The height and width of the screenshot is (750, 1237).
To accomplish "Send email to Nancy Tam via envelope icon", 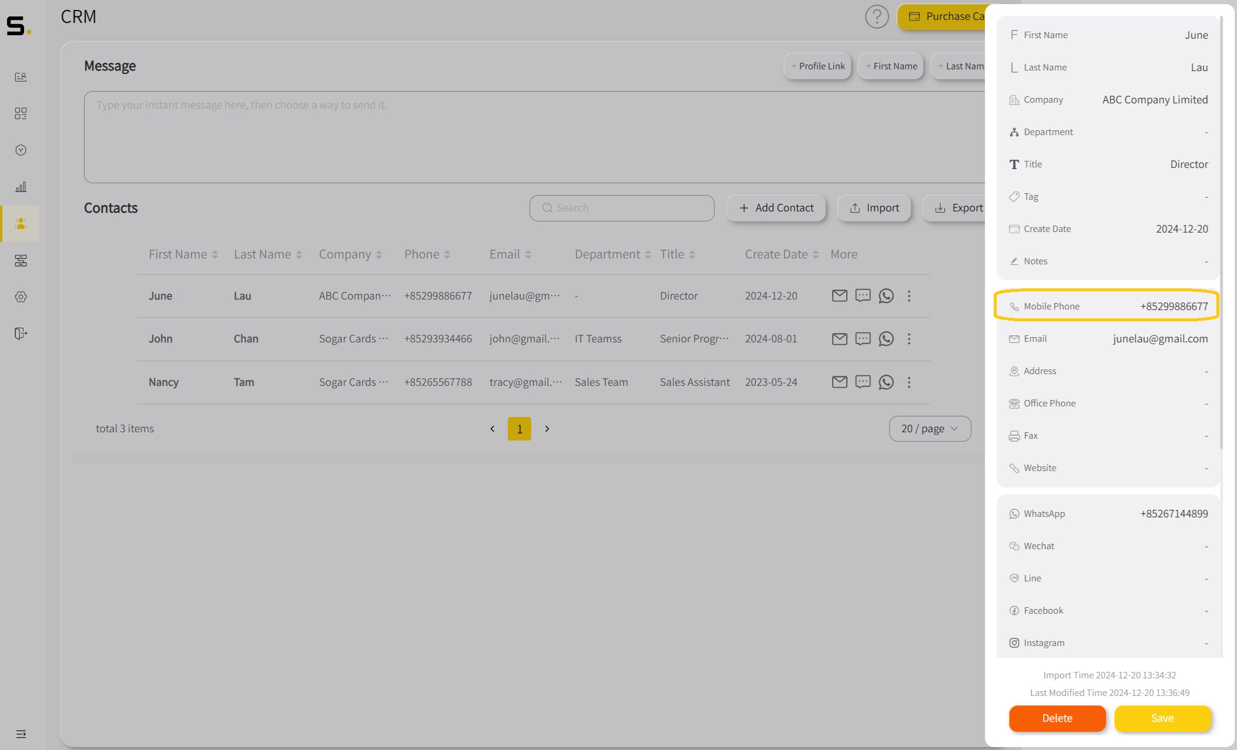I will (x=839, y=382).
